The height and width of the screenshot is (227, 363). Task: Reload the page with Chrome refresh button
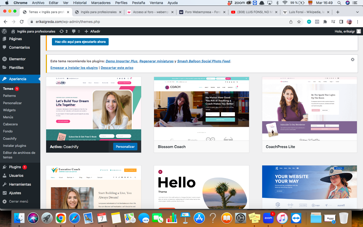click(x=22, y=22)
